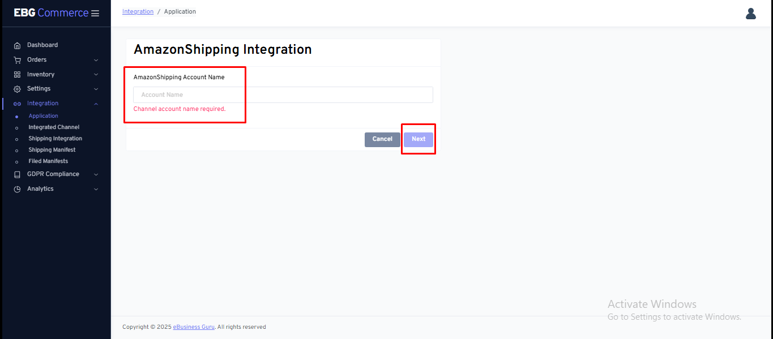Open Integrated Channel submenu item

tap(54, 127)
